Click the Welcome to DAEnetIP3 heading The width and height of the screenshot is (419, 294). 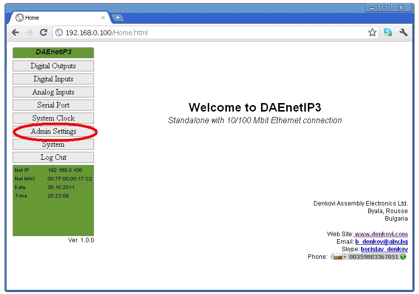pos(255,108)
